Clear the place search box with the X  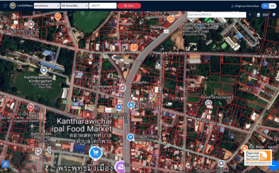point(250,15)
